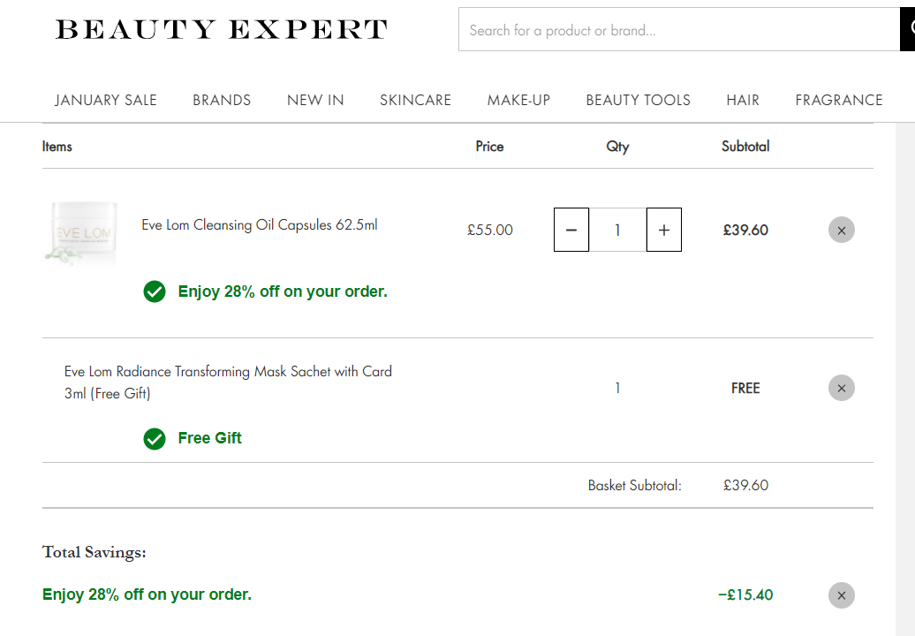Remove the 28% off discount from savings
915x636 pixels.
[x=842, y=595]
